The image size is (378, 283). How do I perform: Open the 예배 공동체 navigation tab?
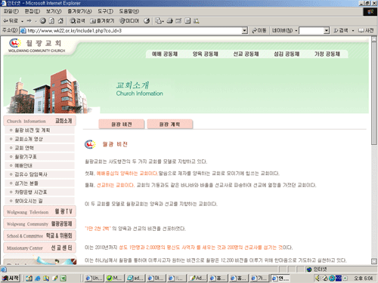coord(165,54)
